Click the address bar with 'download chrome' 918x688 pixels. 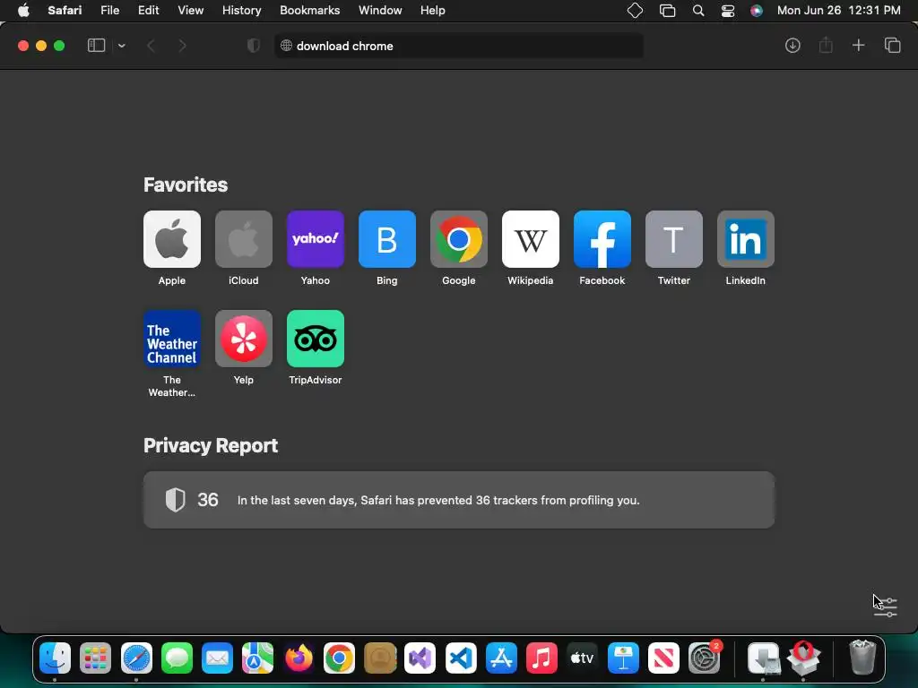pos(458,46)
